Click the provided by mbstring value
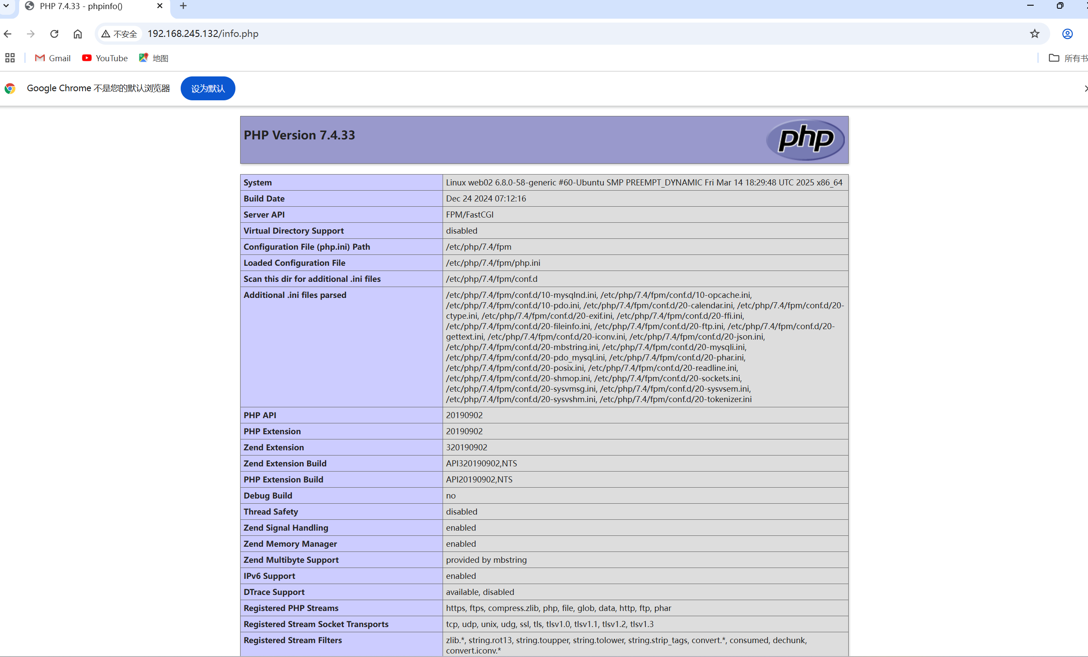 coord(486,560)
